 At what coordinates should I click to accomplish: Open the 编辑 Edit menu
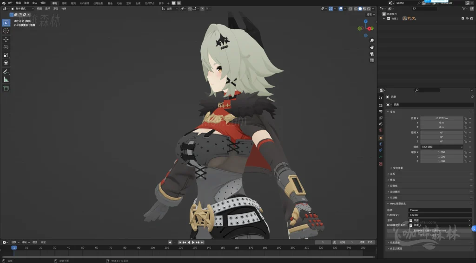[x=19, y=3]
